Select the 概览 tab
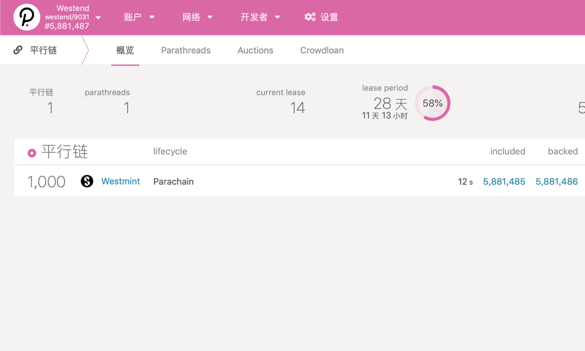This screenshot has height=351, width=585. (x=125, y=50)
